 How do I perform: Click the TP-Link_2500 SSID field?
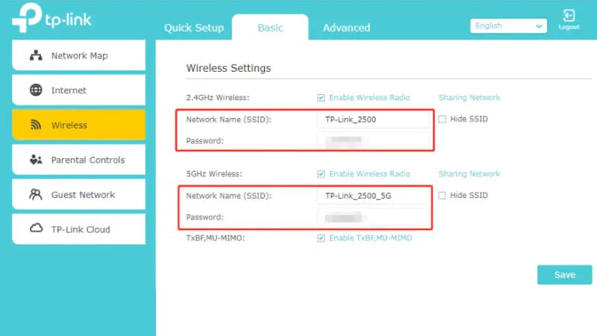click(x=373, y=119)
